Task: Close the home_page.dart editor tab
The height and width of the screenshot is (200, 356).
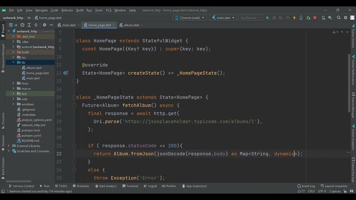Action: coord(114,25)
